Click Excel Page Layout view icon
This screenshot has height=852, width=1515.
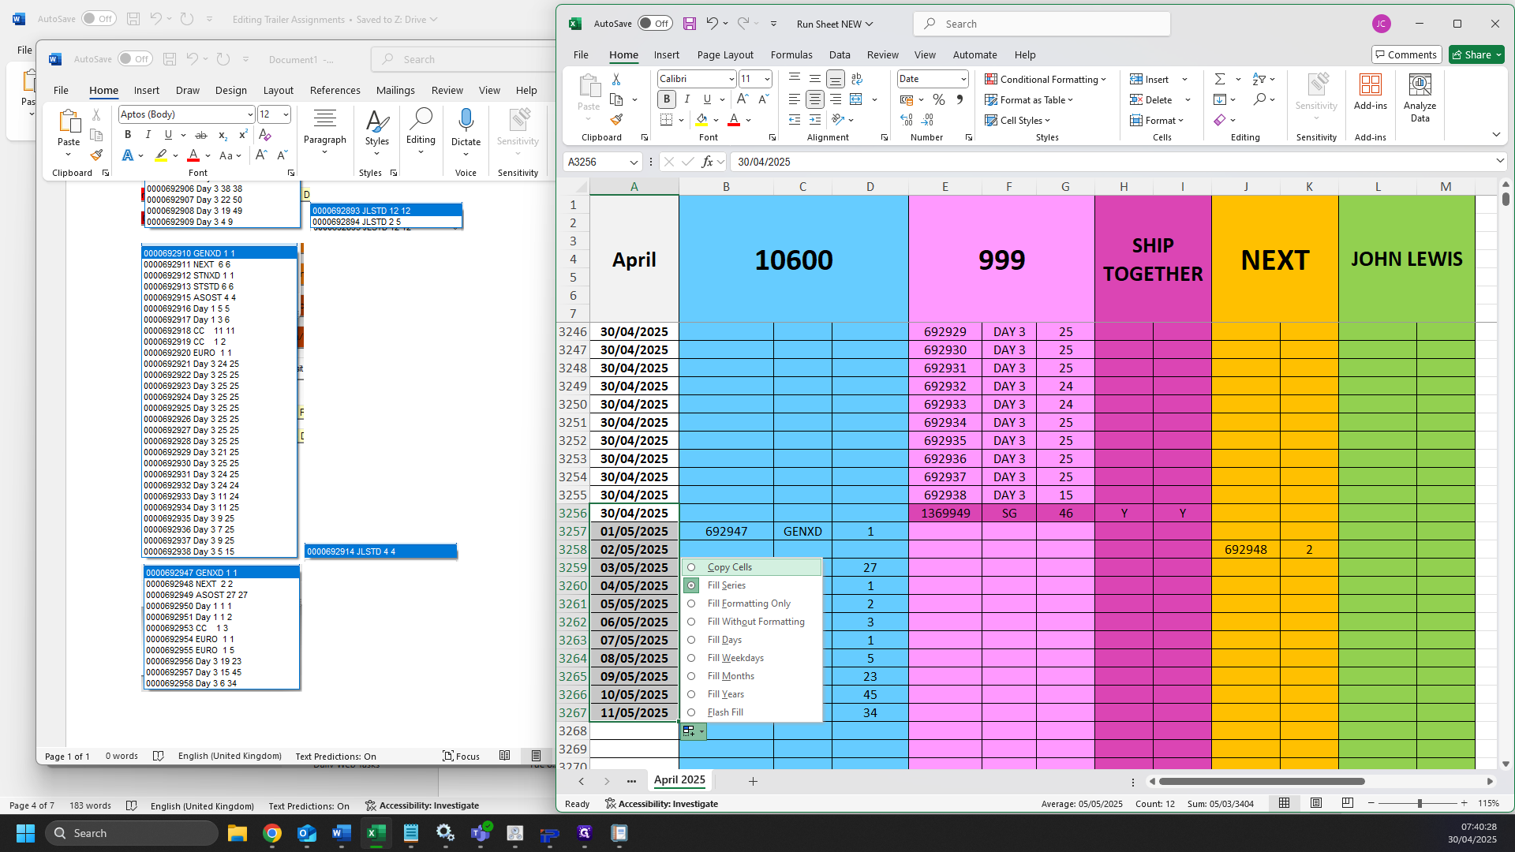point(1316,803)
